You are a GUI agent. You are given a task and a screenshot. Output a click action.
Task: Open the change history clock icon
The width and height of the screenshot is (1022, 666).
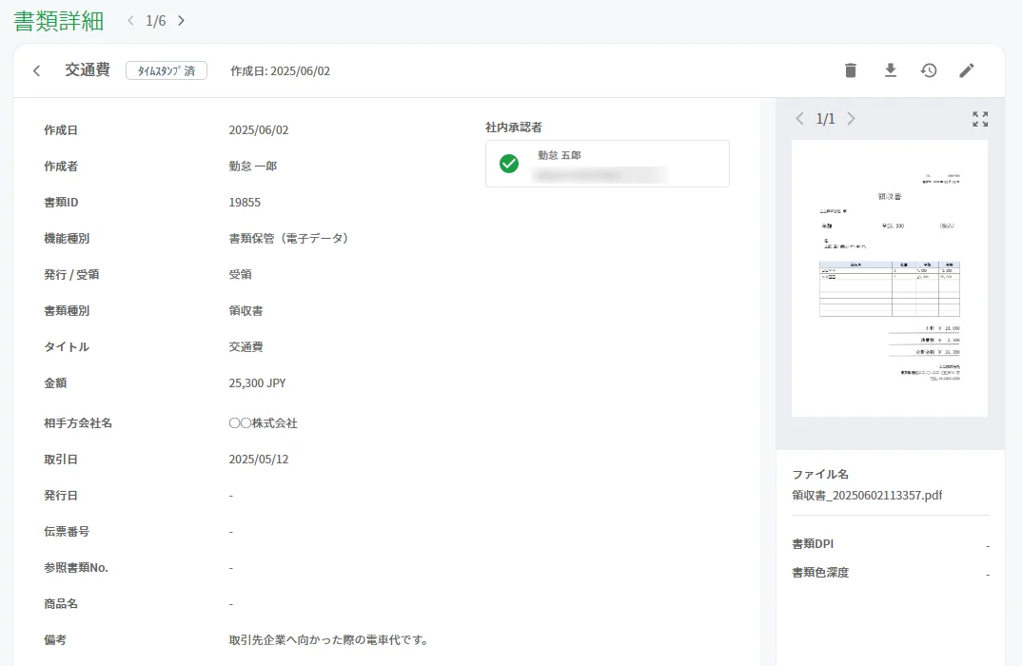tap(929, 70)
